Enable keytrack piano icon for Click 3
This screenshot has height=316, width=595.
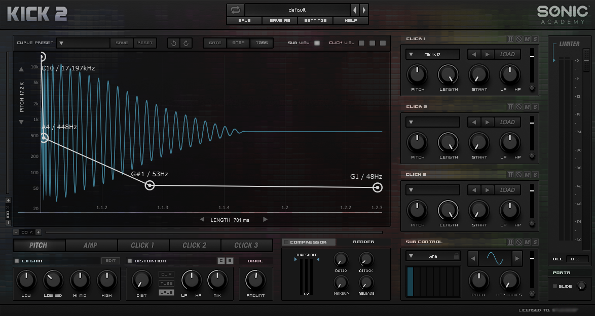(511, 175)
